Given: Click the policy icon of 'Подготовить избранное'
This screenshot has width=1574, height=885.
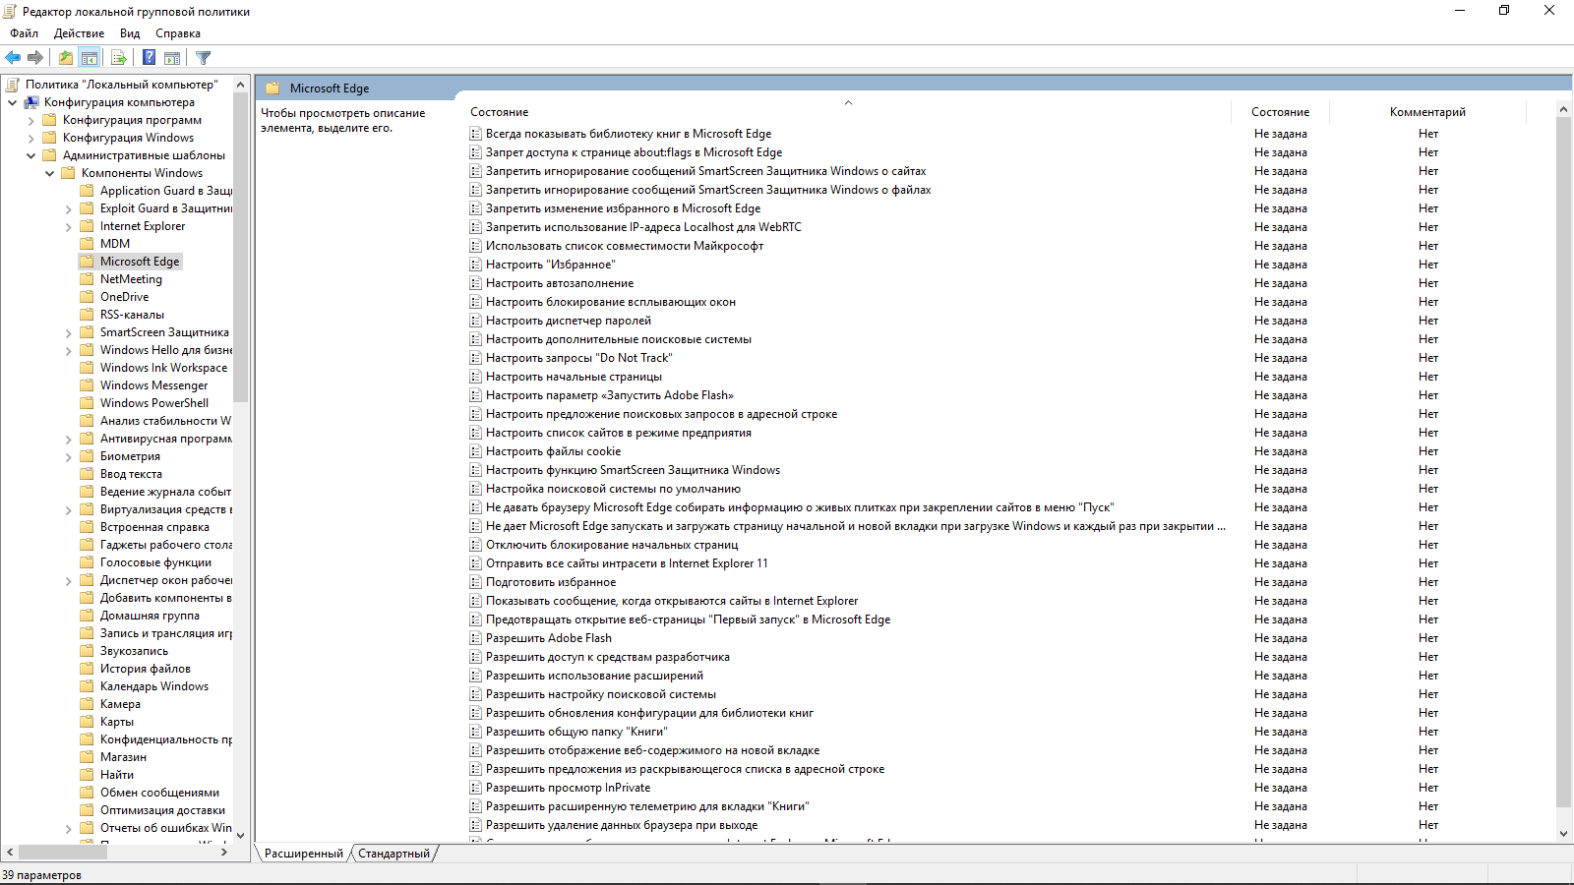Looking at the screenshot, I should (476, 582).
